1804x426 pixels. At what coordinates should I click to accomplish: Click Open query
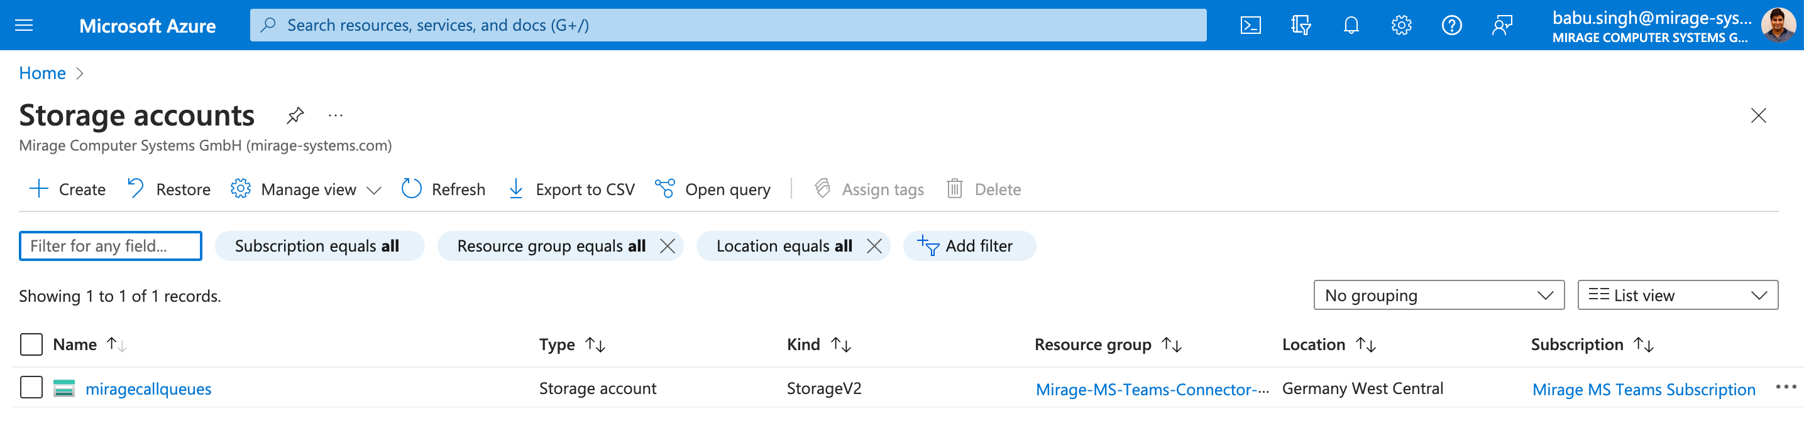pyautogui.click(x=713, y=189)
